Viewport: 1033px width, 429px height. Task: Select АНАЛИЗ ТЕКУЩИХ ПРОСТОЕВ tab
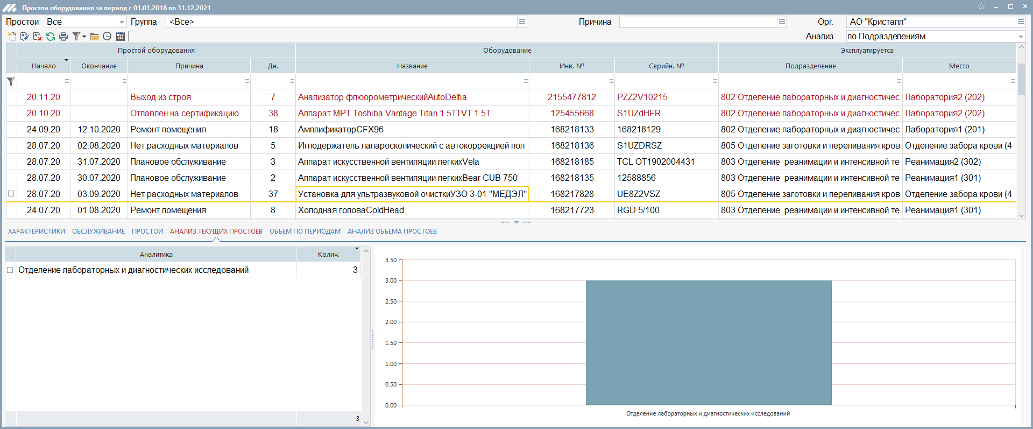(216, 231)
